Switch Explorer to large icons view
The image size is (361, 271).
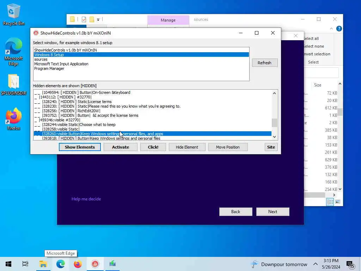pyautogui.click(x=338, y=202)
